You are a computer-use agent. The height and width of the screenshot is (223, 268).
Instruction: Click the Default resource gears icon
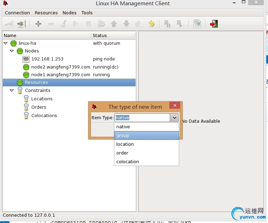coord(101,24)
